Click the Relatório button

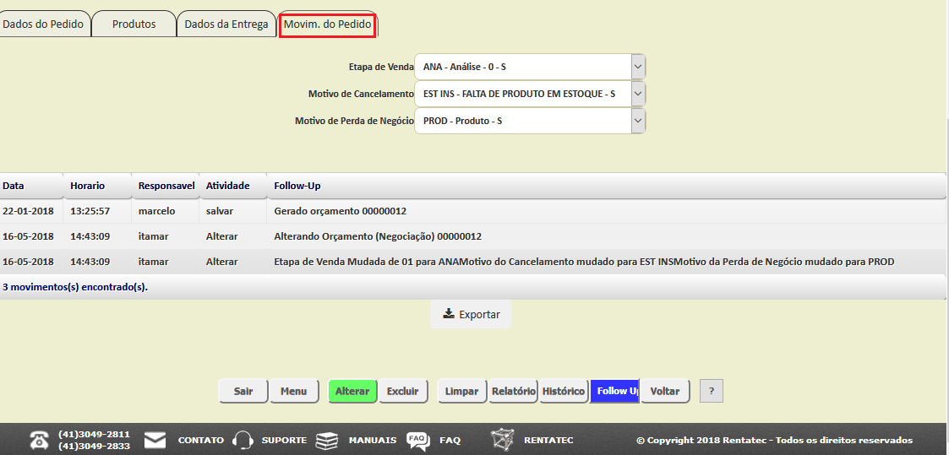(513, 391)
